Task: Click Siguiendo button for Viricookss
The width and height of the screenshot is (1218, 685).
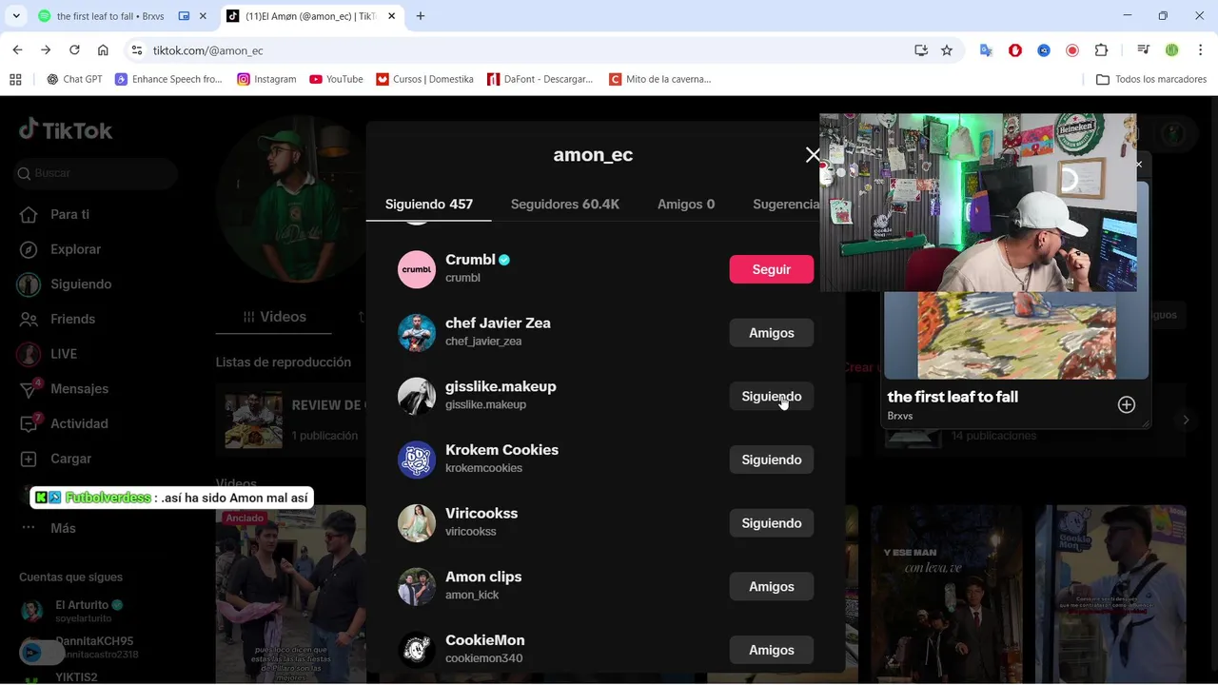Action: click(772, 523)
